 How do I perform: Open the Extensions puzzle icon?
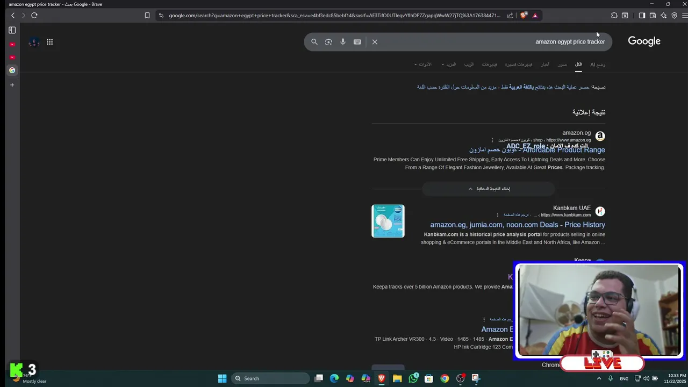[614, 16]
